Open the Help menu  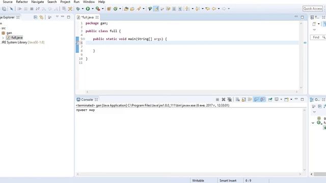tap(101, 2)
